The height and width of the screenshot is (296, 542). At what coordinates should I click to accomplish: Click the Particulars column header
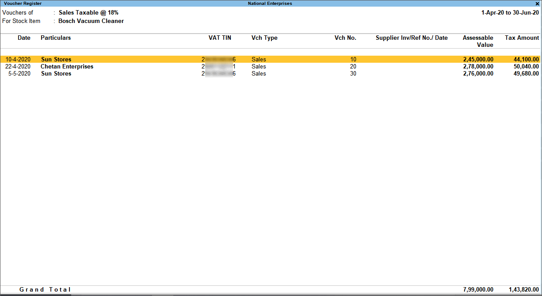point(56,38)
